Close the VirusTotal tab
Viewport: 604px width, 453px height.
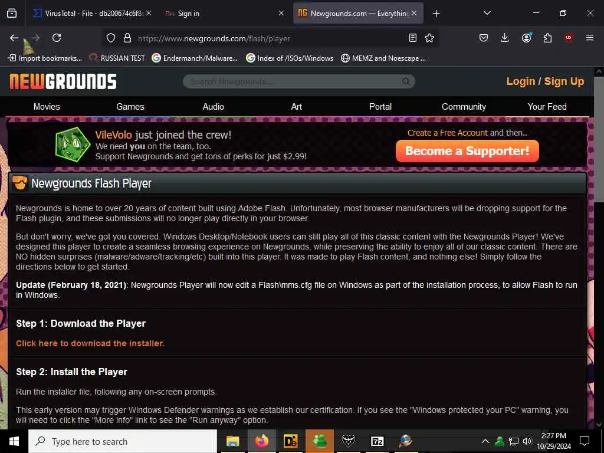[x=149, y=13]
